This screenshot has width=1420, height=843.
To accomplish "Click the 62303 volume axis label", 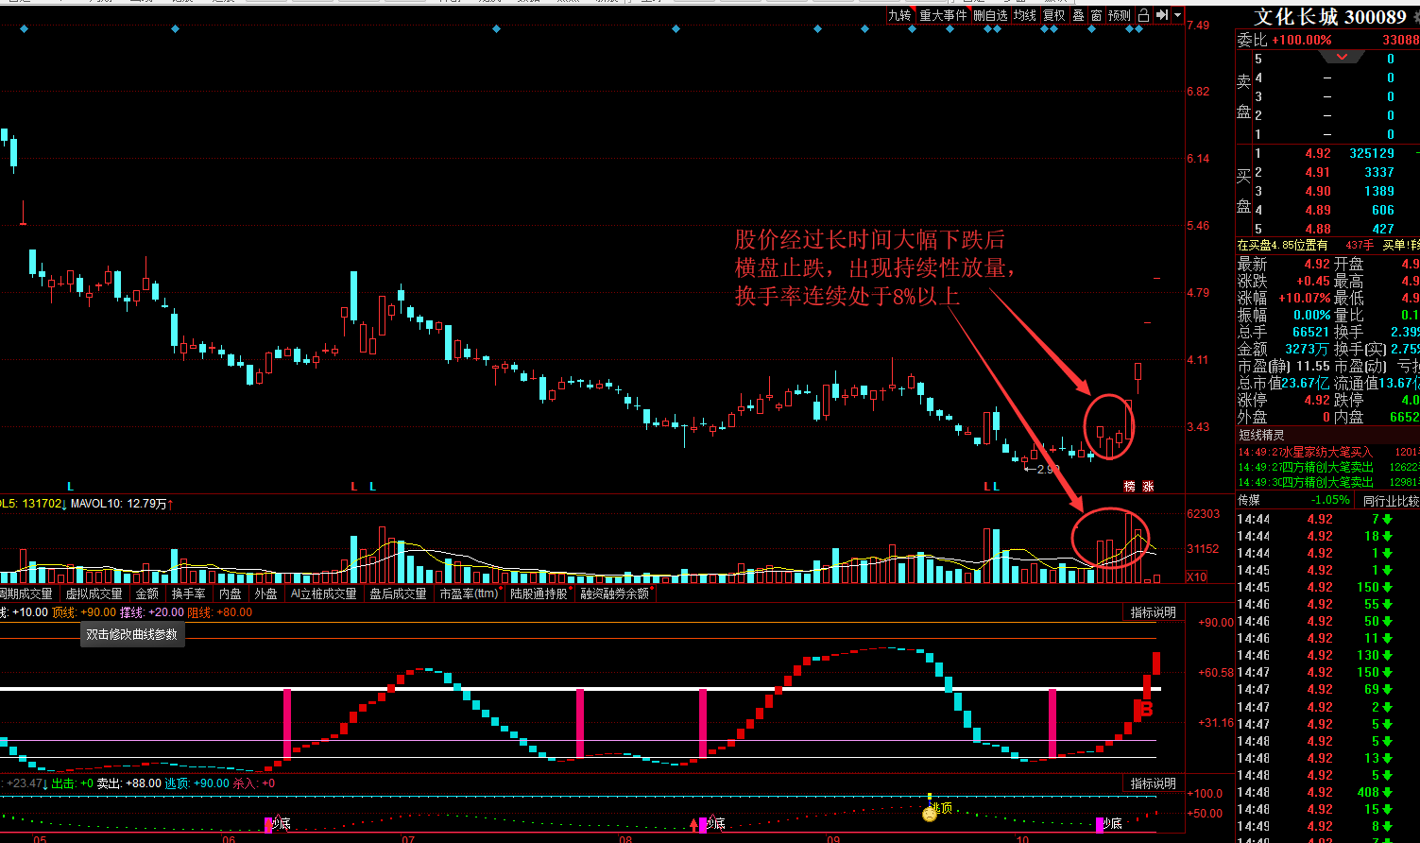I will click(1203, 514).
